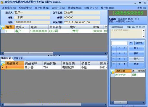The height and width of the screenshot is (107, 148).
Task: Click the 邮编 field containing 000000
Action: [82, 17]
